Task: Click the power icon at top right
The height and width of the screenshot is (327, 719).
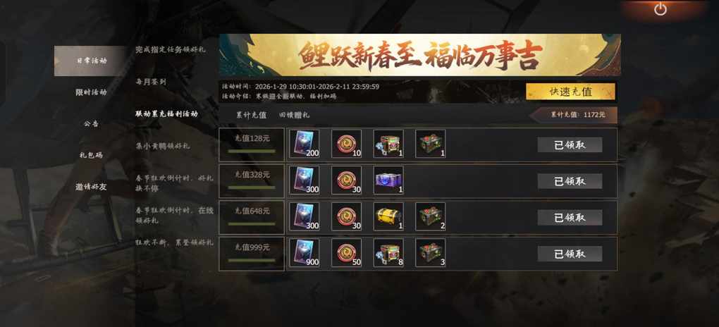Action: pos(660,9)
